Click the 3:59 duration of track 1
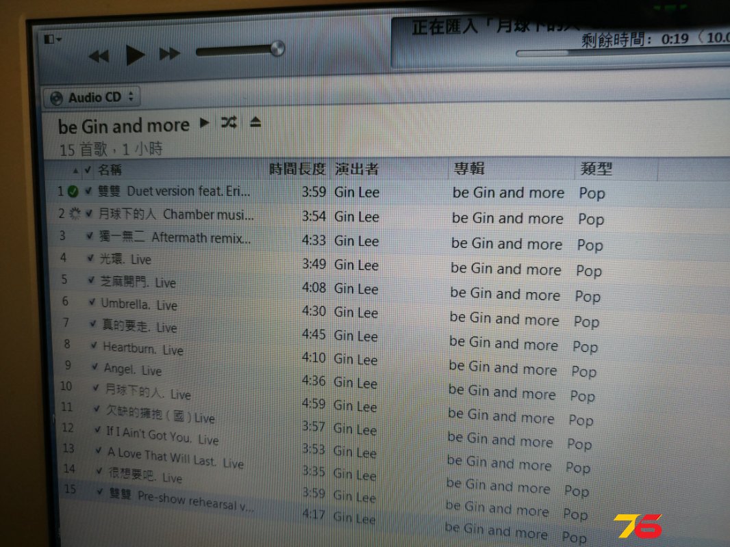The width and height of the screenshot is (730, 547). point(314,191)
